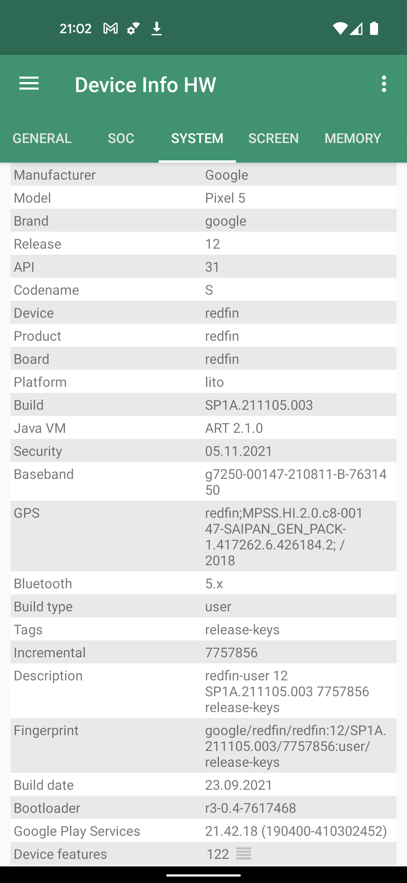Open the three-dot overflow menu
407x883 pixels.
point(384,84)
